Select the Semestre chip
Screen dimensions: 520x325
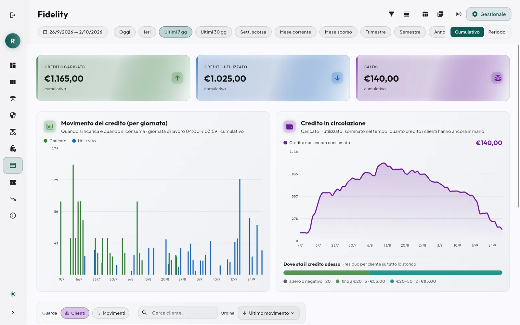pos(410,32)
